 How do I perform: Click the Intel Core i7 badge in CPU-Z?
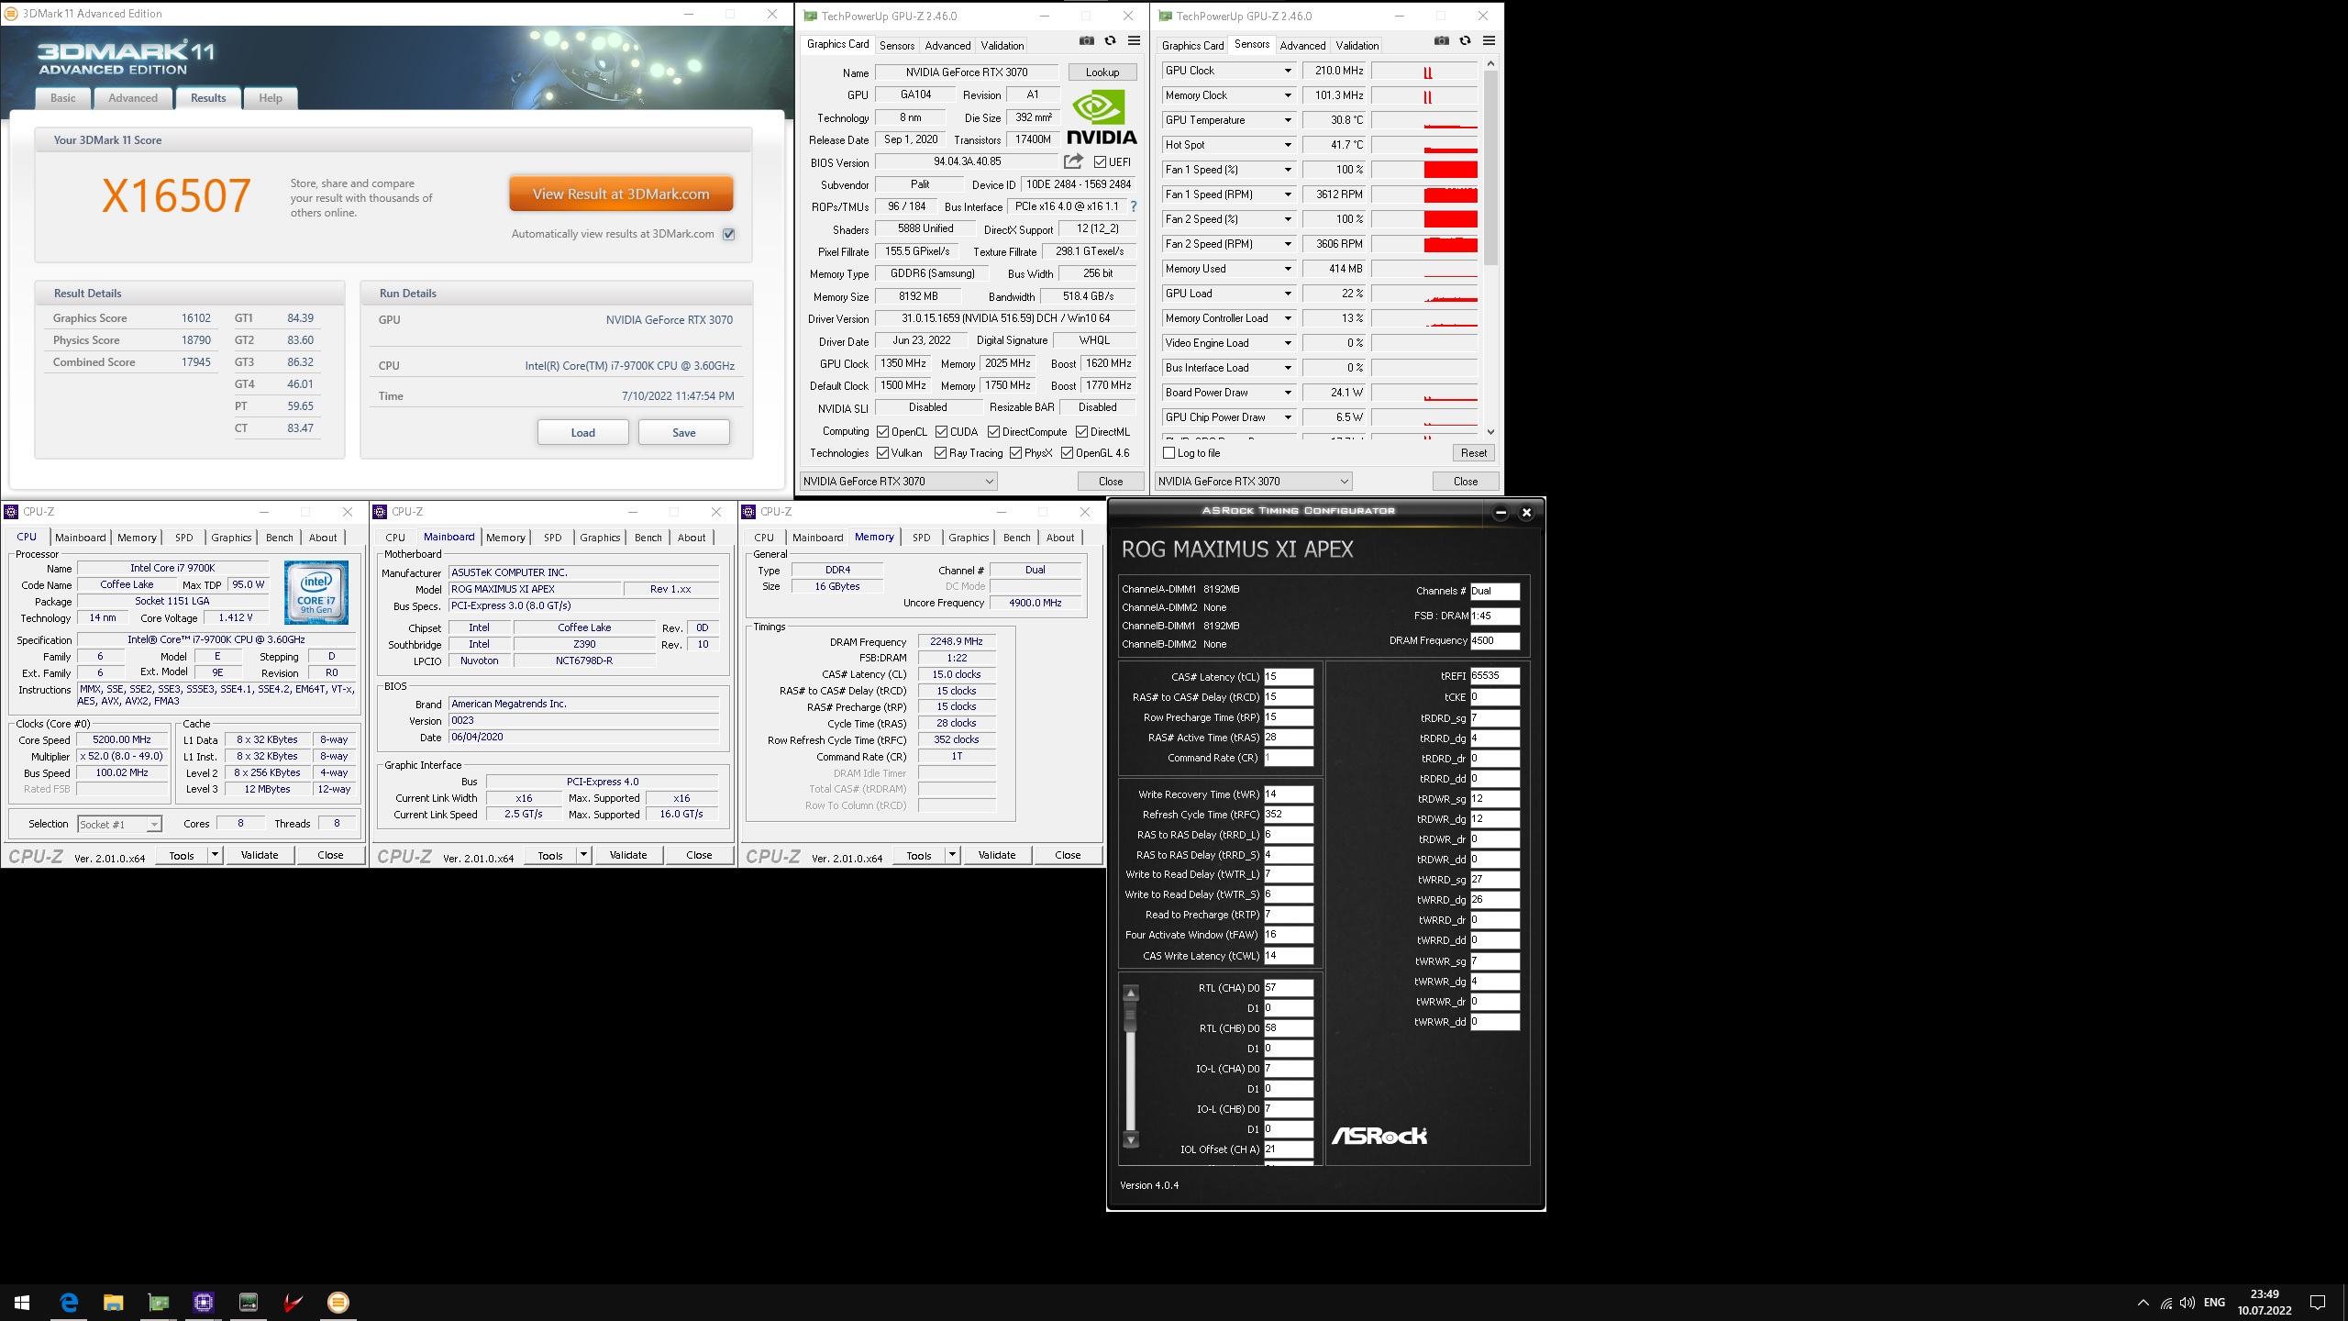(x=316, y=593)
